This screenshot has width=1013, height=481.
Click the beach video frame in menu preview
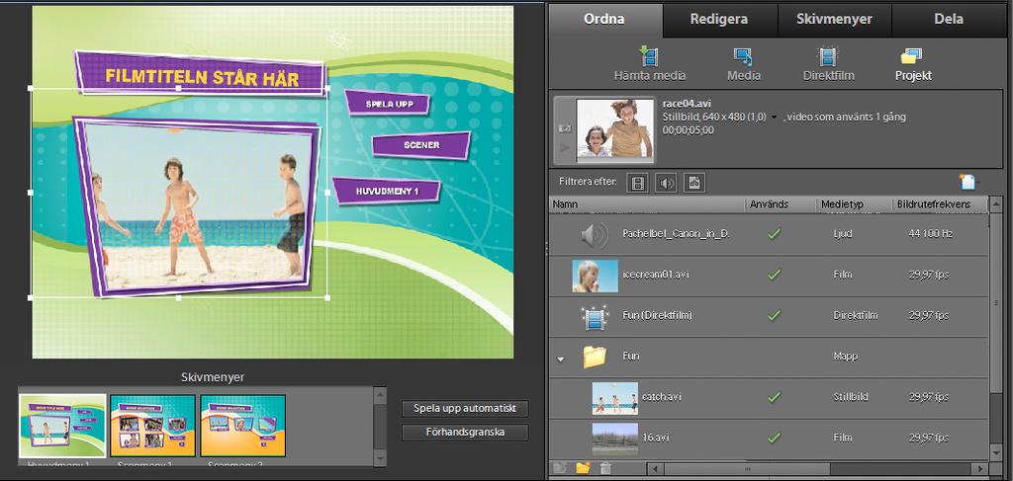click(199, 206)
